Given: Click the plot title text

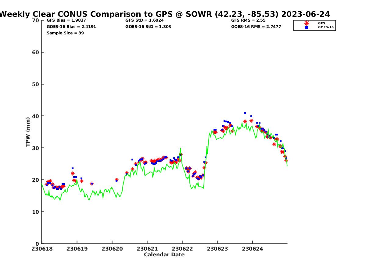Looking at the screenshot, I should [165, 14].
